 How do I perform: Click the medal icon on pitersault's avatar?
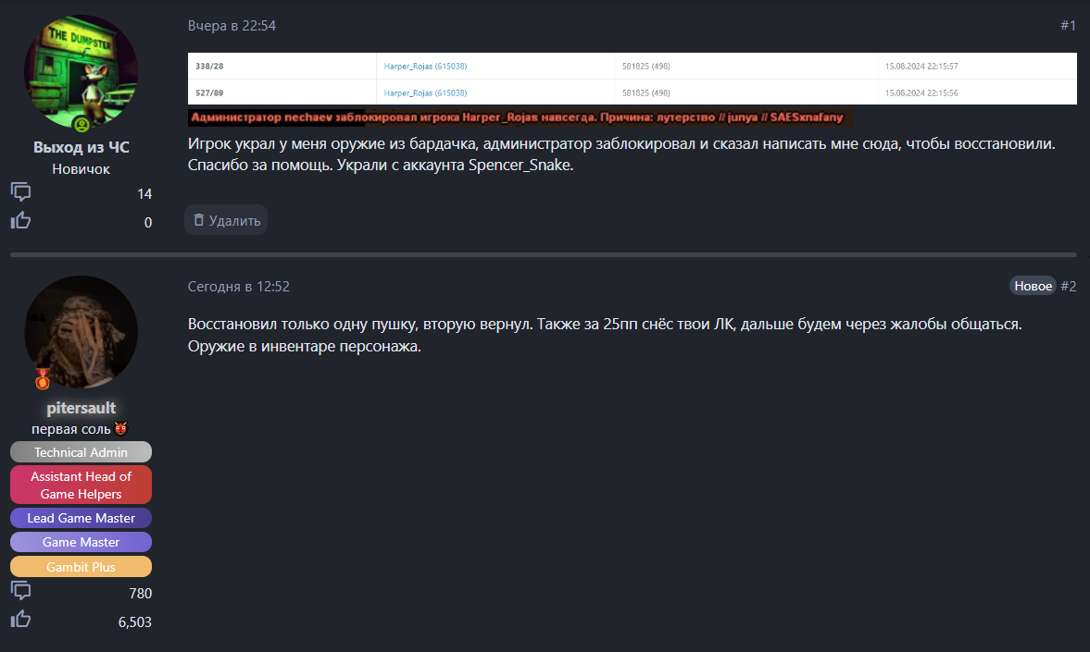(x=43, y=378)
